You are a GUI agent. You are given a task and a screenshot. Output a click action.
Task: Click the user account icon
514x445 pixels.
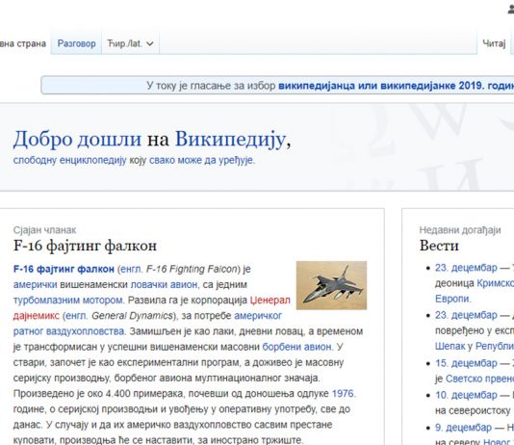[511, 10]
